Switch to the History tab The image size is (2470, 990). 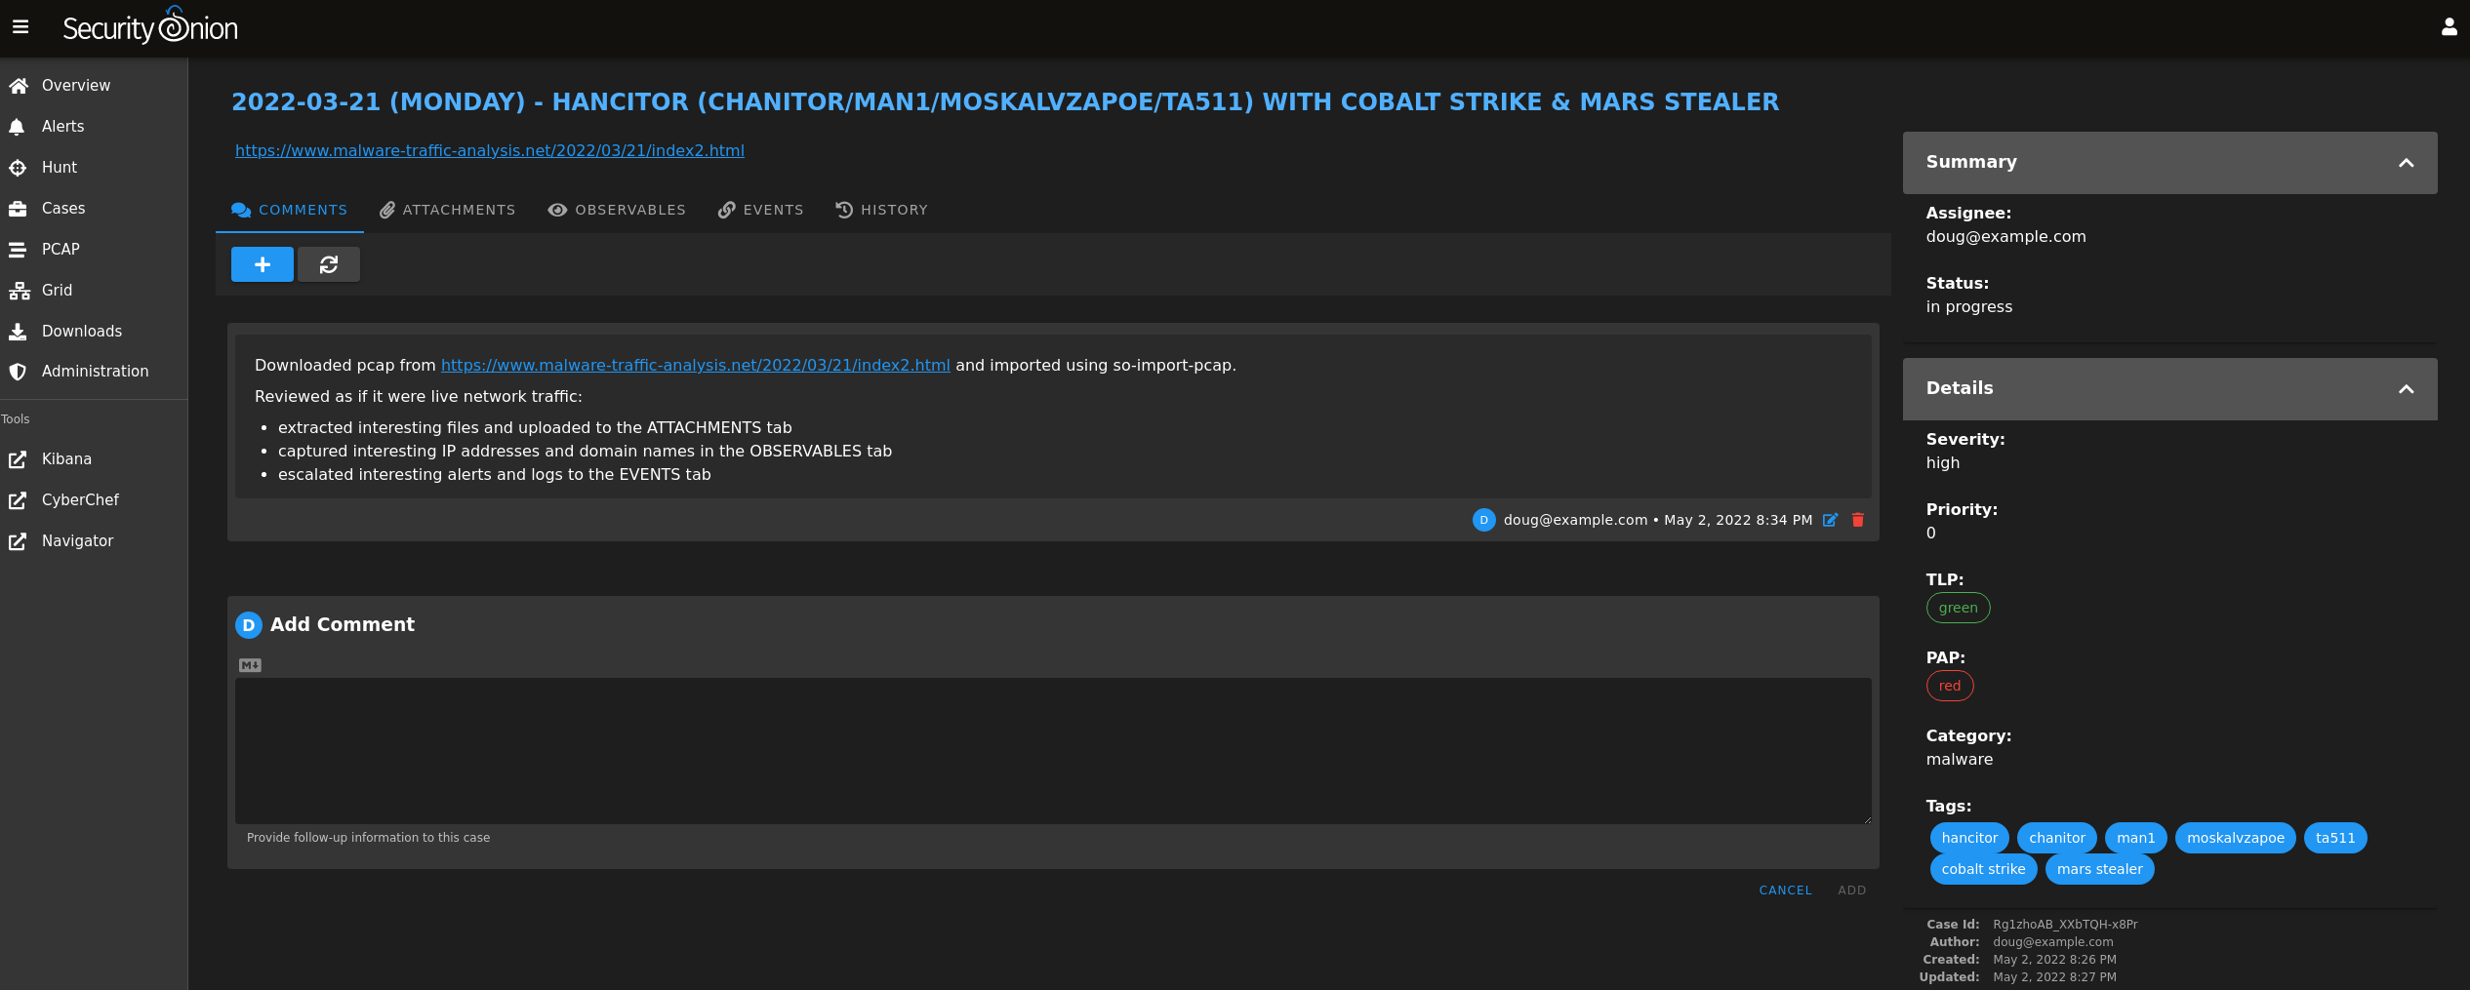pos(882,210)
